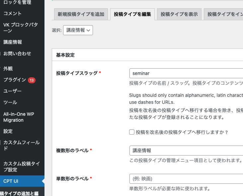
Task: Click 投稿タイプの追加と編集 submenu link
Action: (19, 194)
